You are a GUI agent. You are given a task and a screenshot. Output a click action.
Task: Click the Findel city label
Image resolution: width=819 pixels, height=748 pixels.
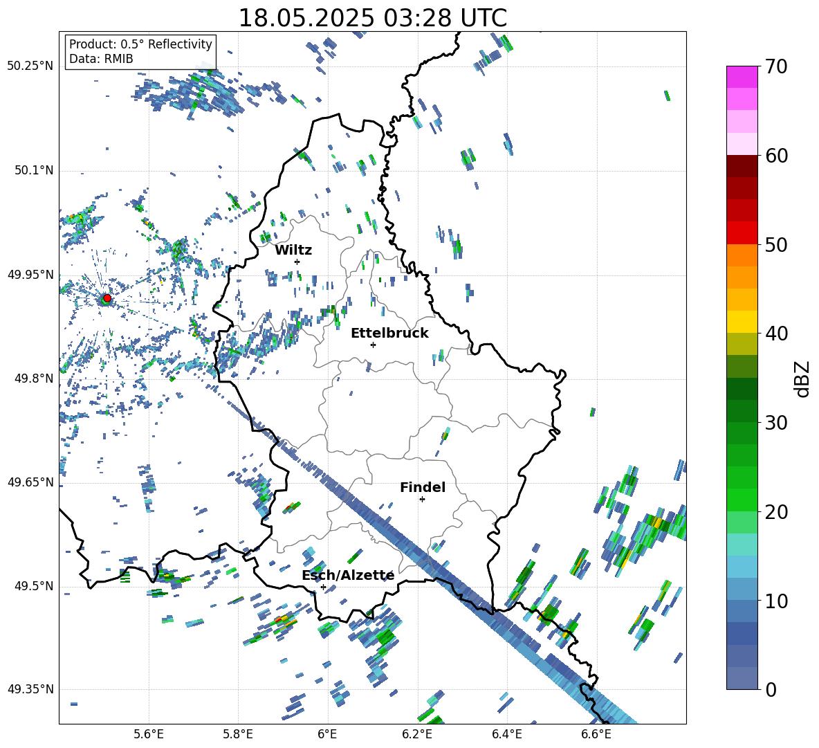423,487
